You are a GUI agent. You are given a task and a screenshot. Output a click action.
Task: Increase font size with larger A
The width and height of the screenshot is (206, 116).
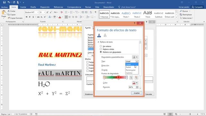pyautogui.click(x=47, y=12)
